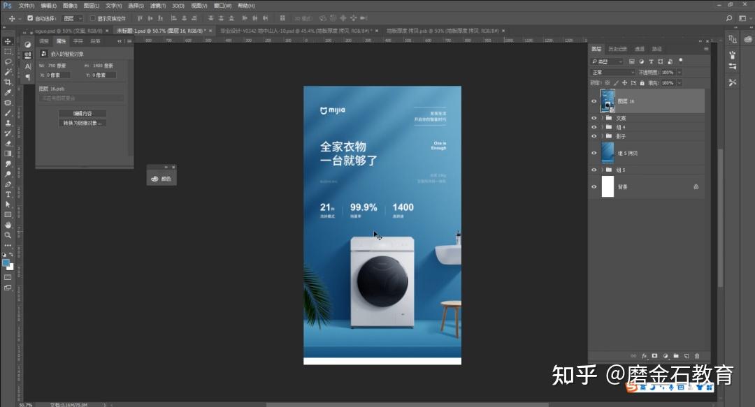Switch to the 历史记录 panel tab
Image resolution: width=755 pixels, height=407 pixels.
point(617,49)
